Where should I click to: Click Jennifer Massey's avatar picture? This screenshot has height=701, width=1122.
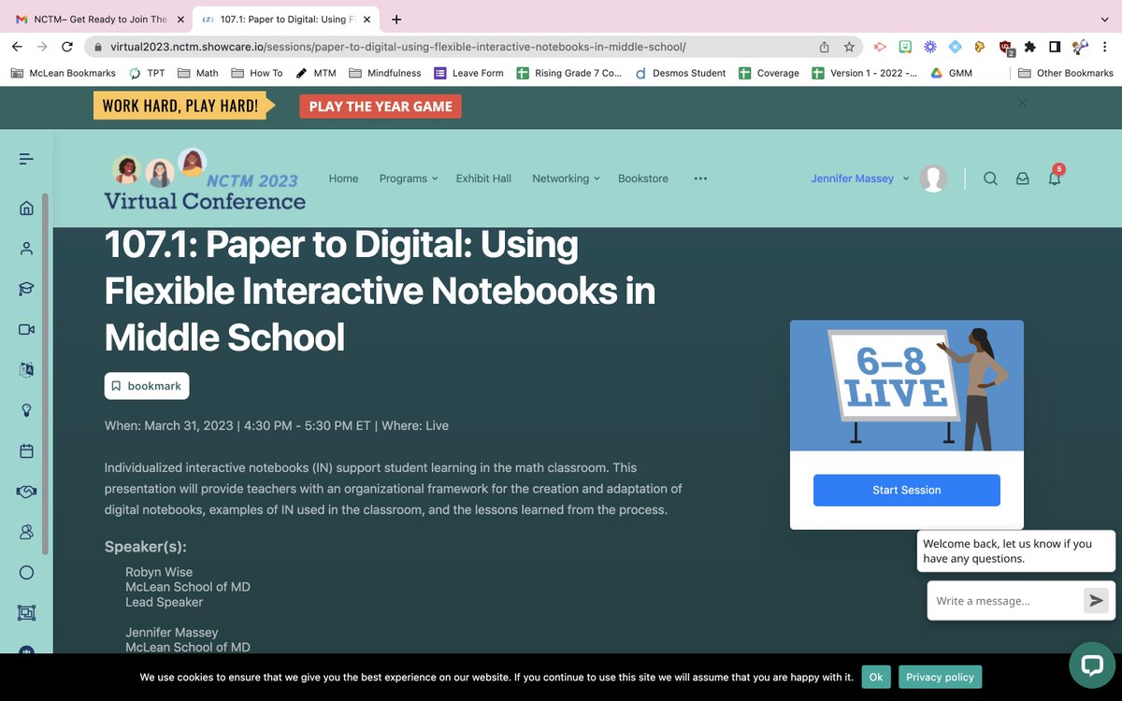(x=933, y=179)
